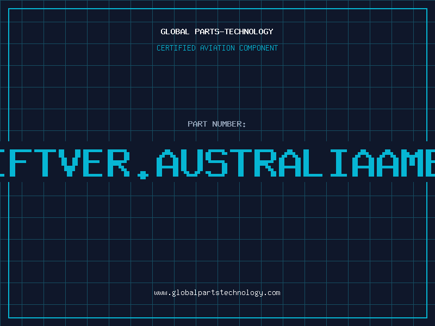435x326 pixels.
Task: Click the 'GLOBAL PARTS-TECHNOLOGY' heading
Action: pos(217,32)
